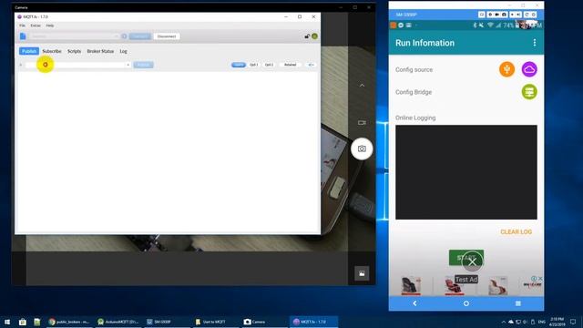
Task: Click the Disconnect button
Action: click(x=166, y=36)
